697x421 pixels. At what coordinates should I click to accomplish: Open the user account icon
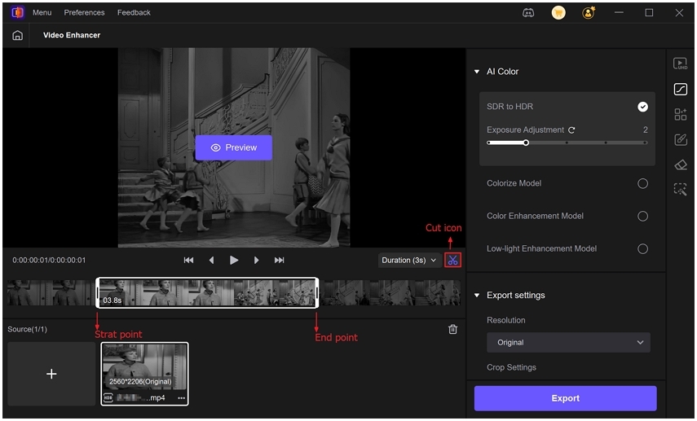[589, 13]
